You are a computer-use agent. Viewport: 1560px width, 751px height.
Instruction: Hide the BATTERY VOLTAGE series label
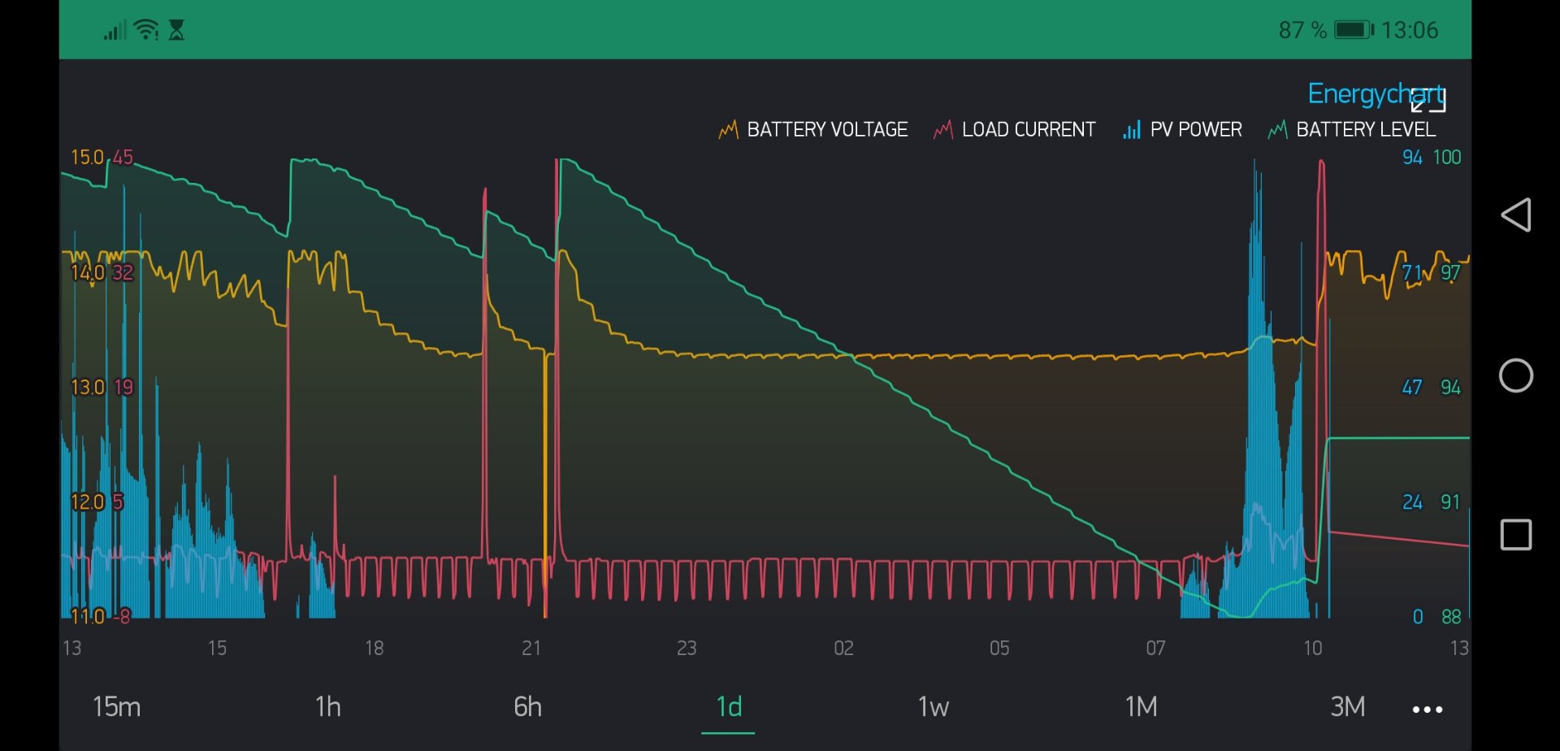point(827,130)
